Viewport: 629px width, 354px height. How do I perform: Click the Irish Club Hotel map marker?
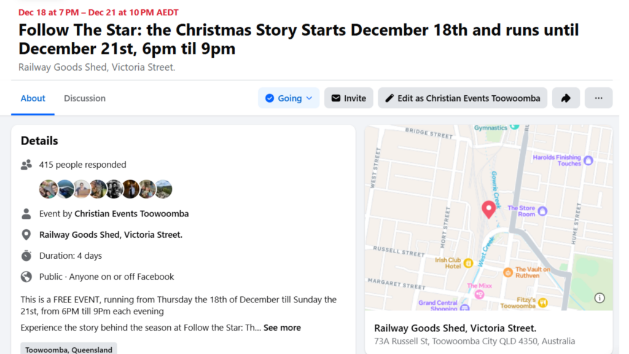point(468,263)
